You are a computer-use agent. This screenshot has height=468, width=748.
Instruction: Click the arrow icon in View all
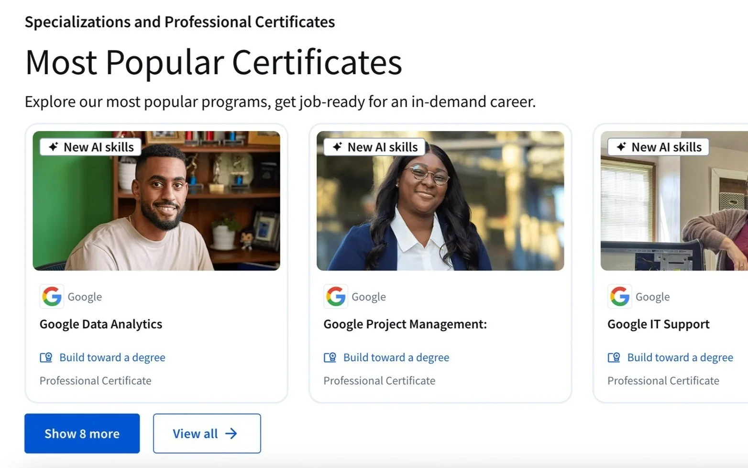[x=231, y=434]
